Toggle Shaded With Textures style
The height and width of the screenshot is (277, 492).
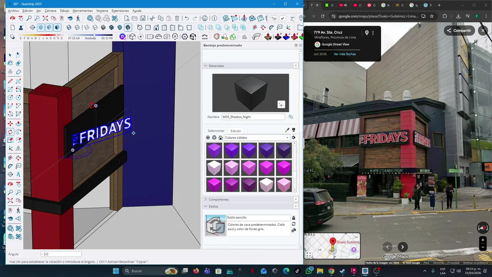111,27
